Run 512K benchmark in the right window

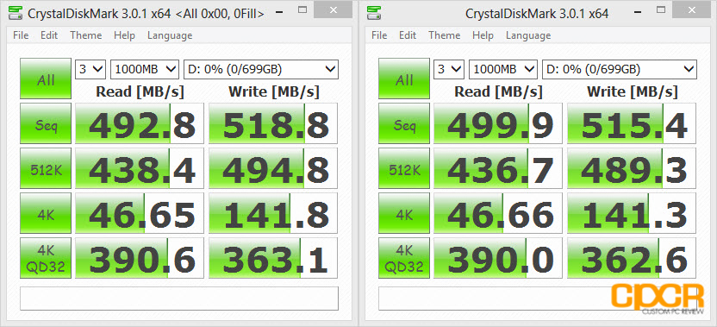404,168
